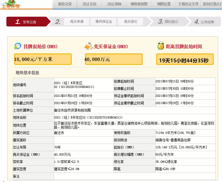Select step 1 发布公告

27,22
